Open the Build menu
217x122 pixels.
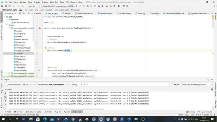click(52, 2)
